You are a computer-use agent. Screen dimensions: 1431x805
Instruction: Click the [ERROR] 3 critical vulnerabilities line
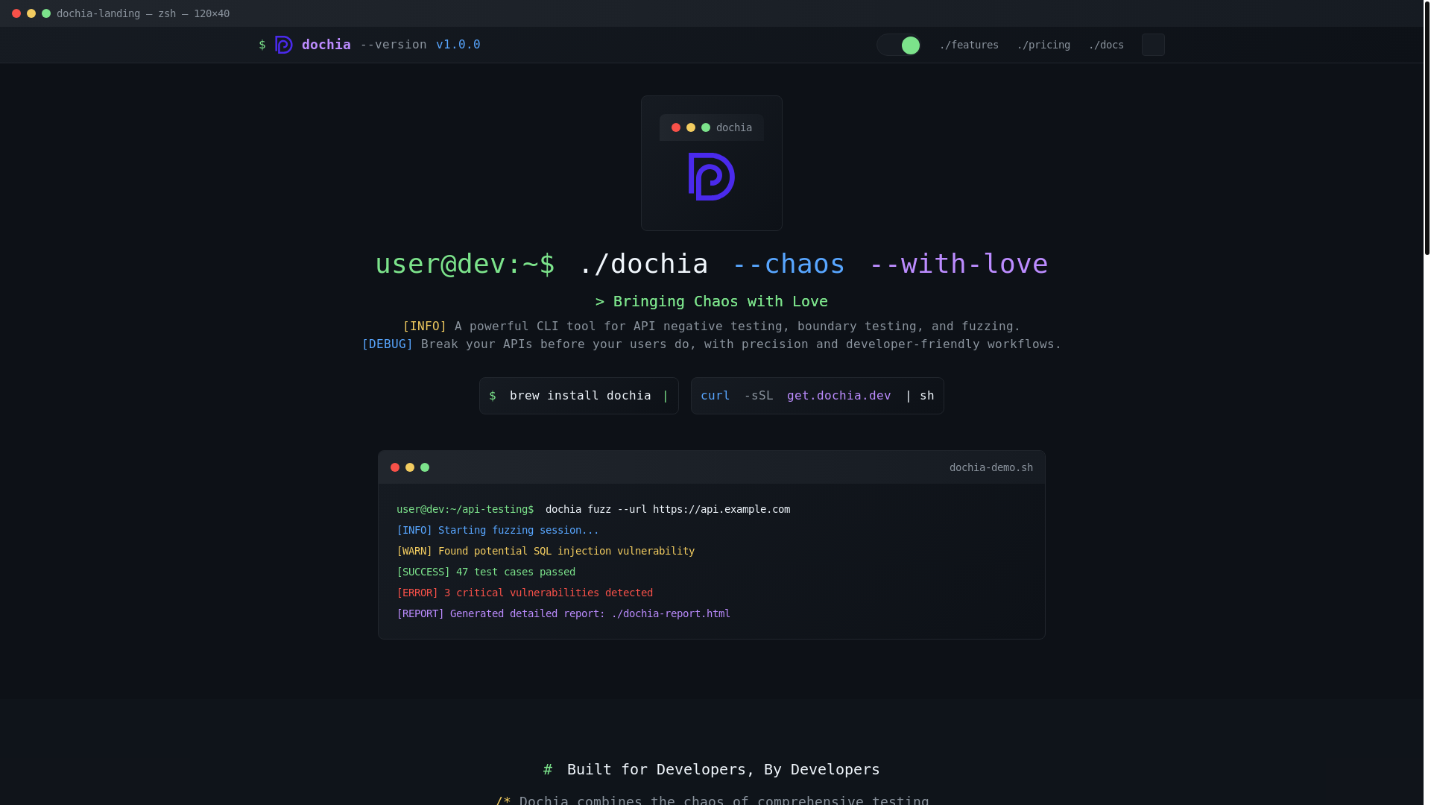pyautogui.click(x=525, y=593)
